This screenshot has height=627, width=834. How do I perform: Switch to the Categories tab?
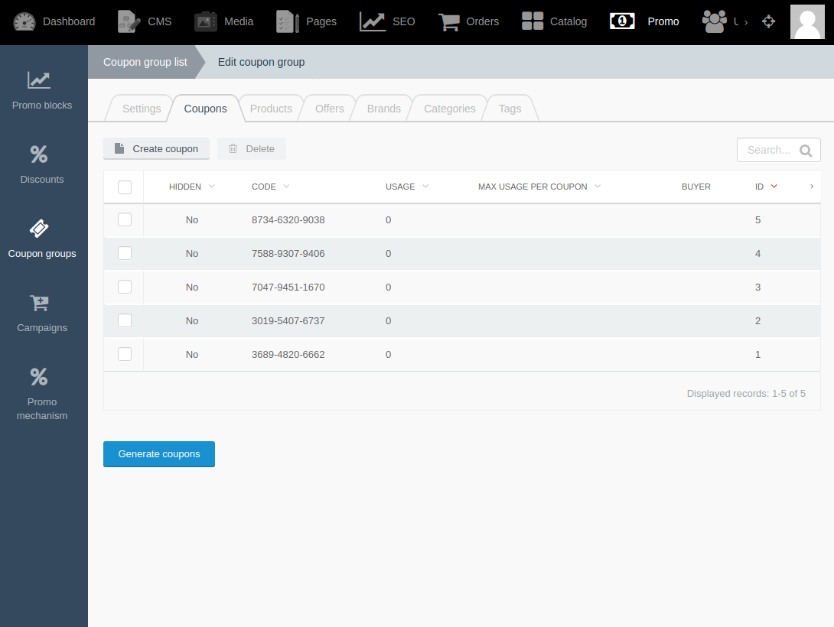click(x=449, y=109)
